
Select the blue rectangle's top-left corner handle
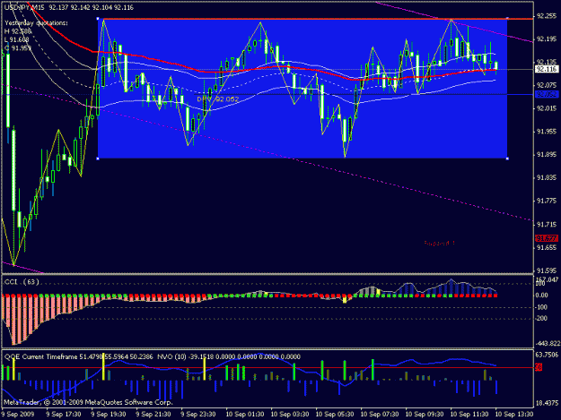[98, 19]
